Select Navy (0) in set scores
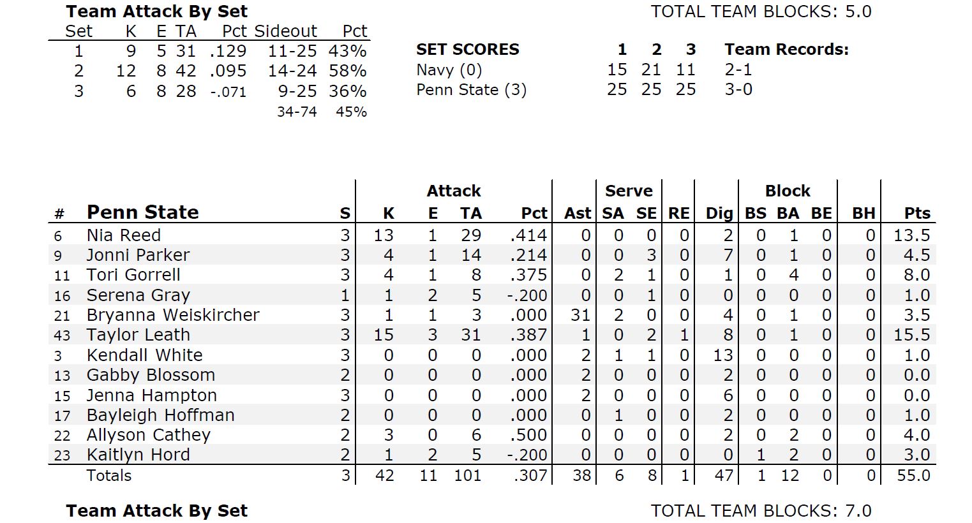972x523 pixels. [x=449, y=70]
